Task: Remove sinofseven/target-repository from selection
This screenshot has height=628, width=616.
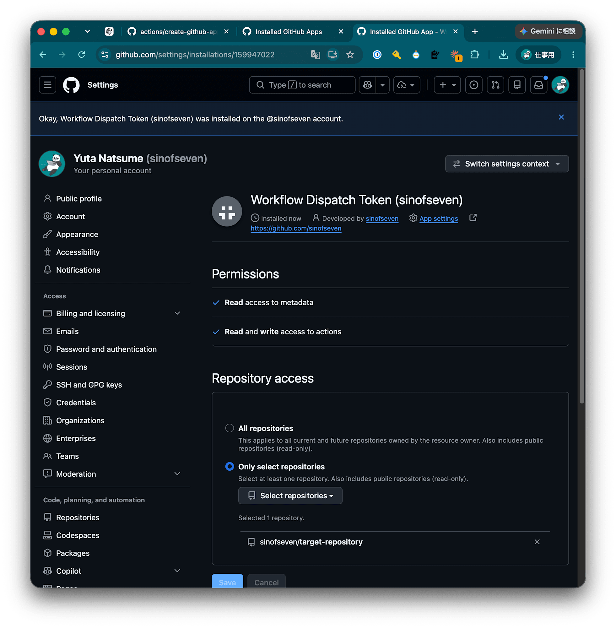Action: coord(537,542)
